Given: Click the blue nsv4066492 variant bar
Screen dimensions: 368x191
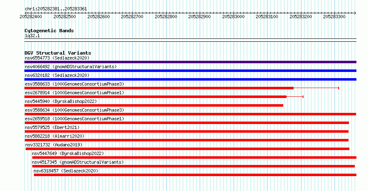Looking at the screenshot, I should 190,71.
